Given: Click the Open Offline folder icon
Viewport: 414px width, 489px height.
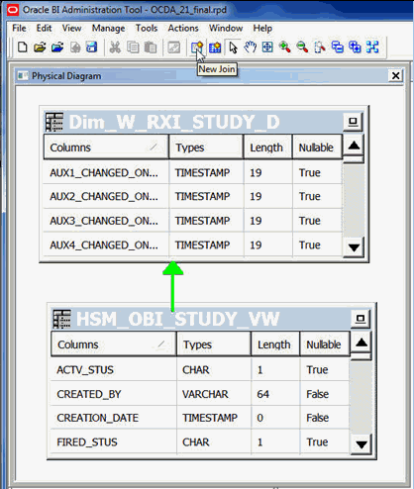Looking at the screenshot, I should point(40,48).
